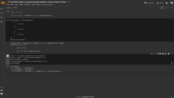Image resolution: width=174 pixels, height=98 pixels.
Task: Open the Colab logo home link
Action: 3,3
